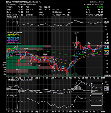Click the purple EMA(5) legend entry
This screenshot has height=113, width=111.
[12, 41]
